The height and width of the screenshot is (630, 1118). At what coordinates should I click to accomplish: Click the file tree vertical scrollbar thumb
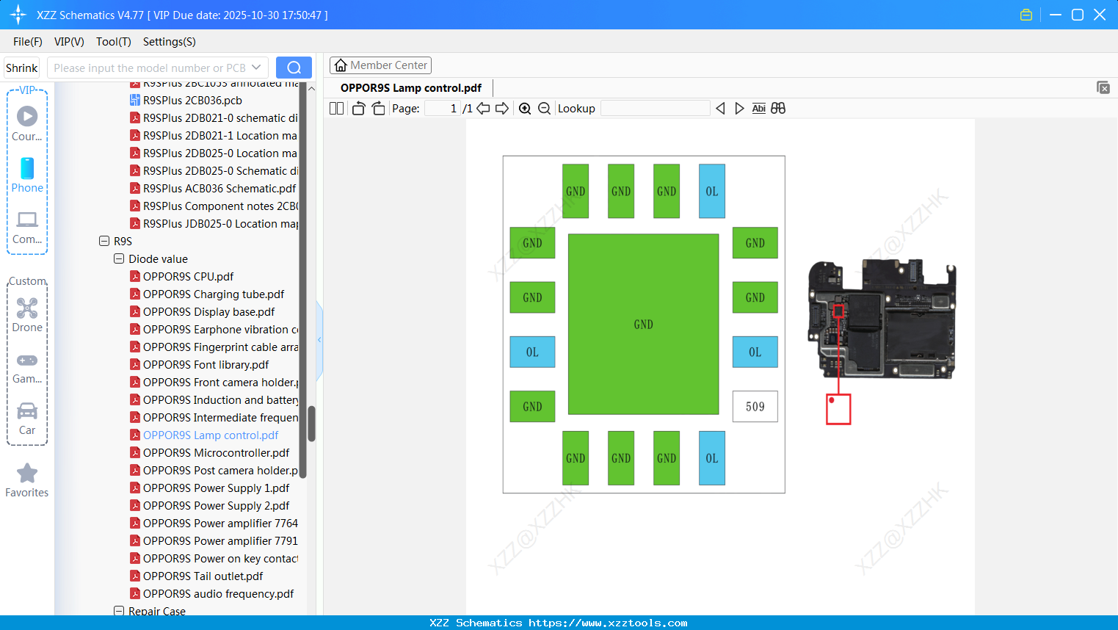[311, 424]
